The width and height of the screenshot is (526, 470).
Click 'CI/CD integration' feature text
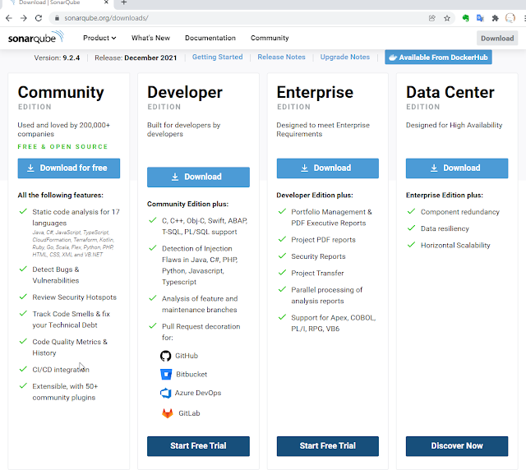[x=61, y=370]
